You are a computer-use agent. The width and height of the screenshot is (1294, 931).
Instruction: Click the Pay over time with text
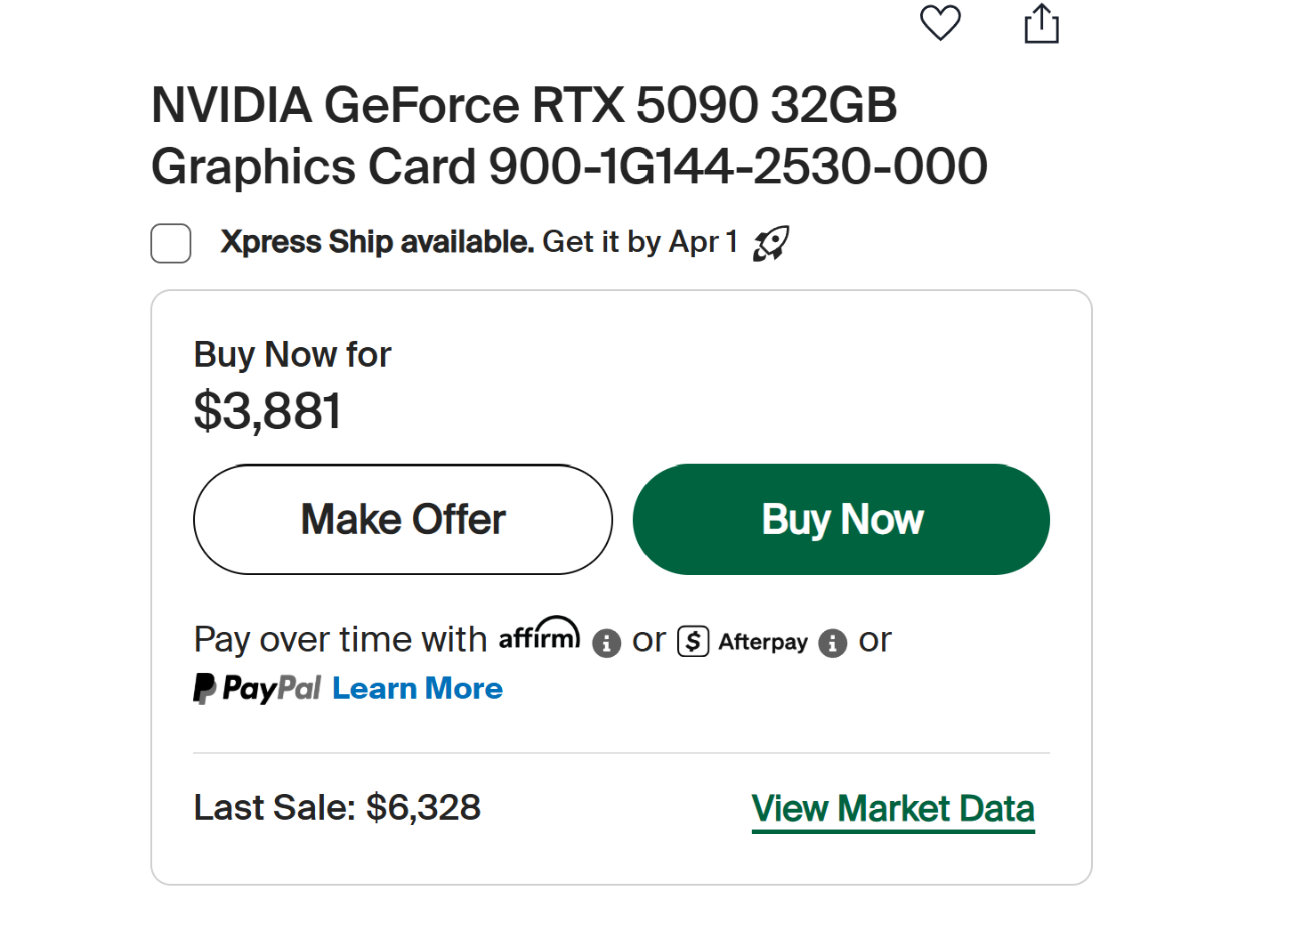[340, 640]
